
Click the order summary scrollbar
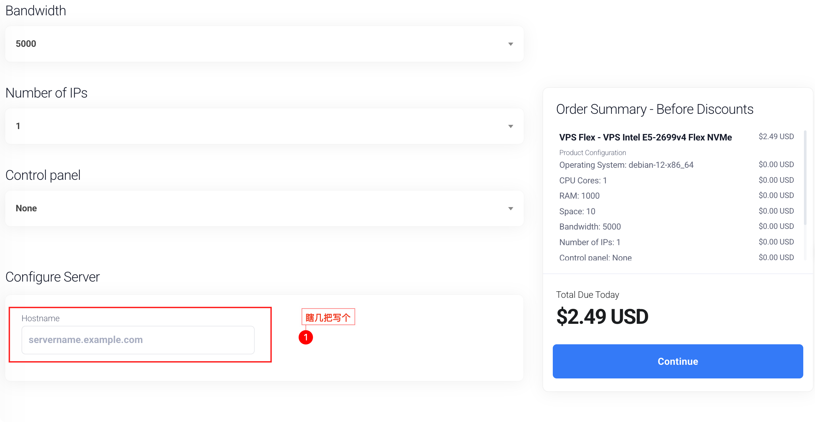(x=805, y=177)
